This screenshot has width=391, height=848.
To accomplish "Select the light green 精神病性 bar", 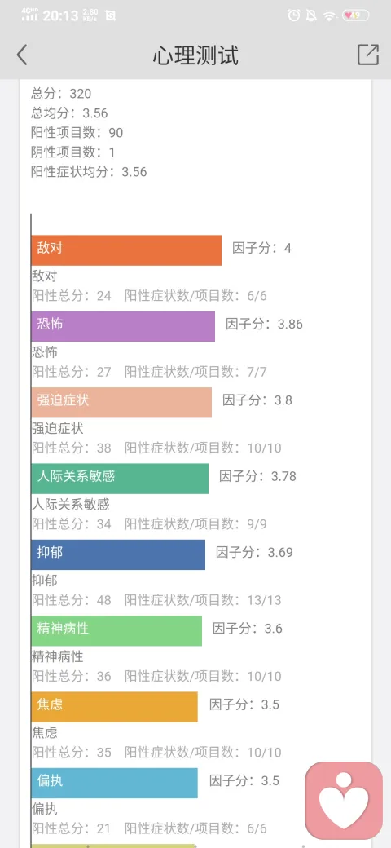I will [116, 630].
